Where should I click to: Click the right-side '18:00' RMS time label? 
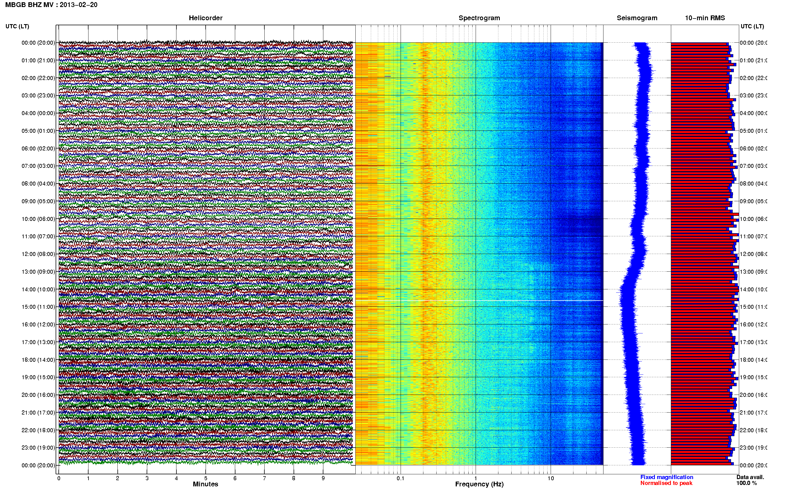pos(753,360)
